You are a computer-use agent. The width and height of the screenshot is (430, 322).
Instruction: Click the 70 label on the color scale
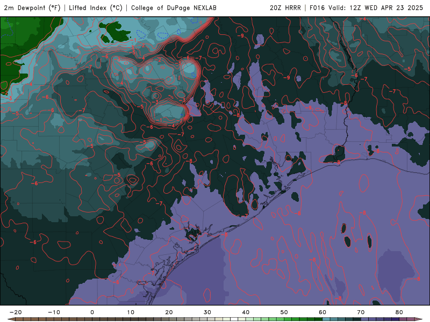pos(361,312)
